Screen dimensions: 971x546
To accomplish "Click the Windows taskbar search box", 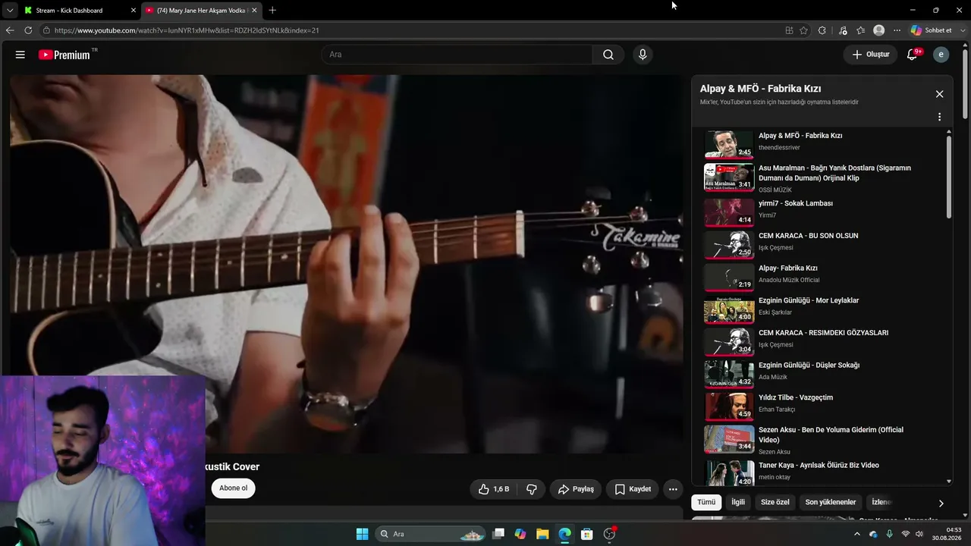I will pyautogui.click(x=430, y=534).
